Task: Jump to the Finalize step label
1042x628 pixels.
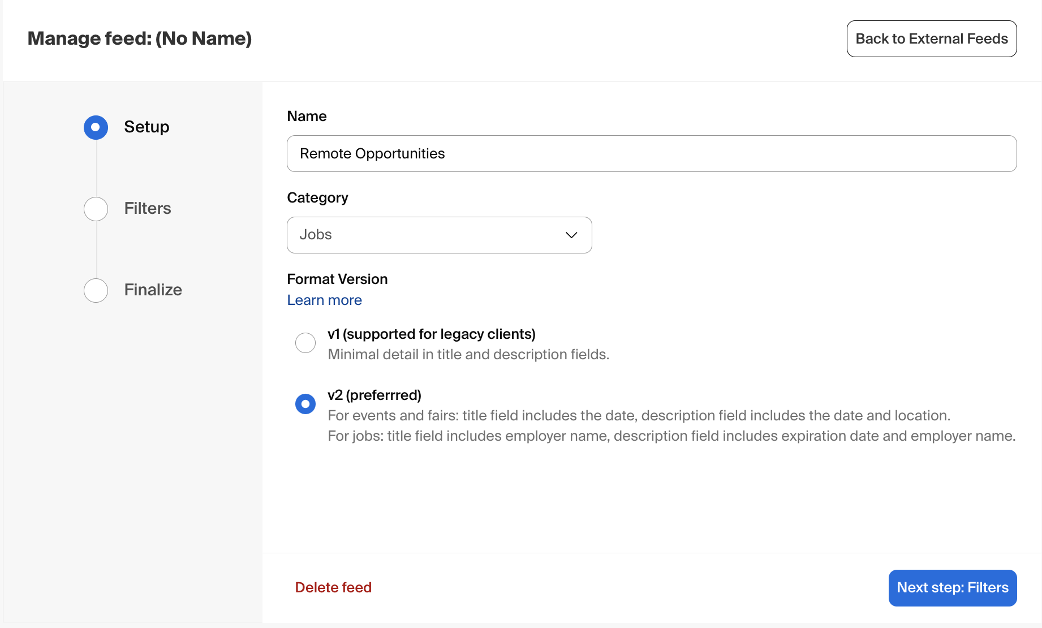Action: click(x=153, y=290)
